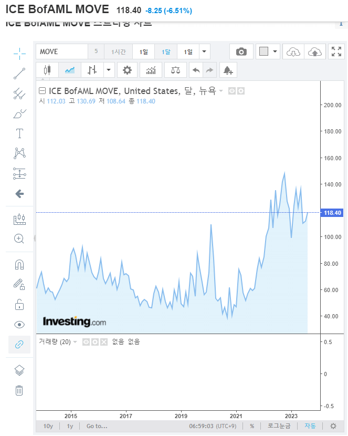The height and width of the screenshot is (436, 348).
Task: Expand the layout dropdown arrow
Action: click(275, 51)
